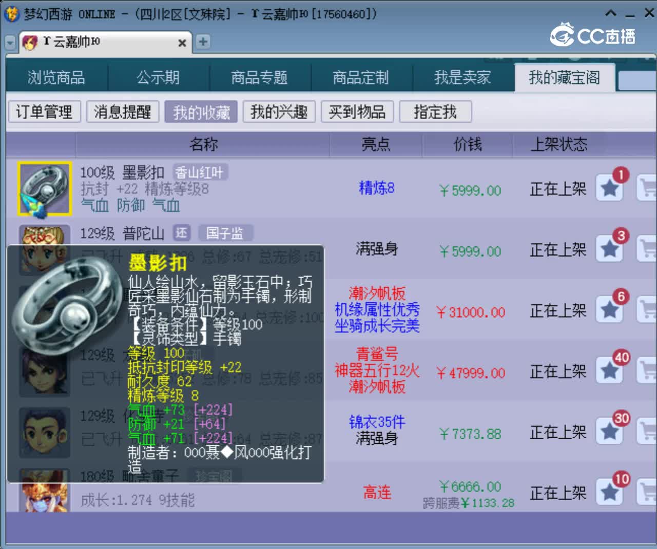657x549 pixels.
Task: Click the 香山红叶 server tag
Action: point(200,172)
